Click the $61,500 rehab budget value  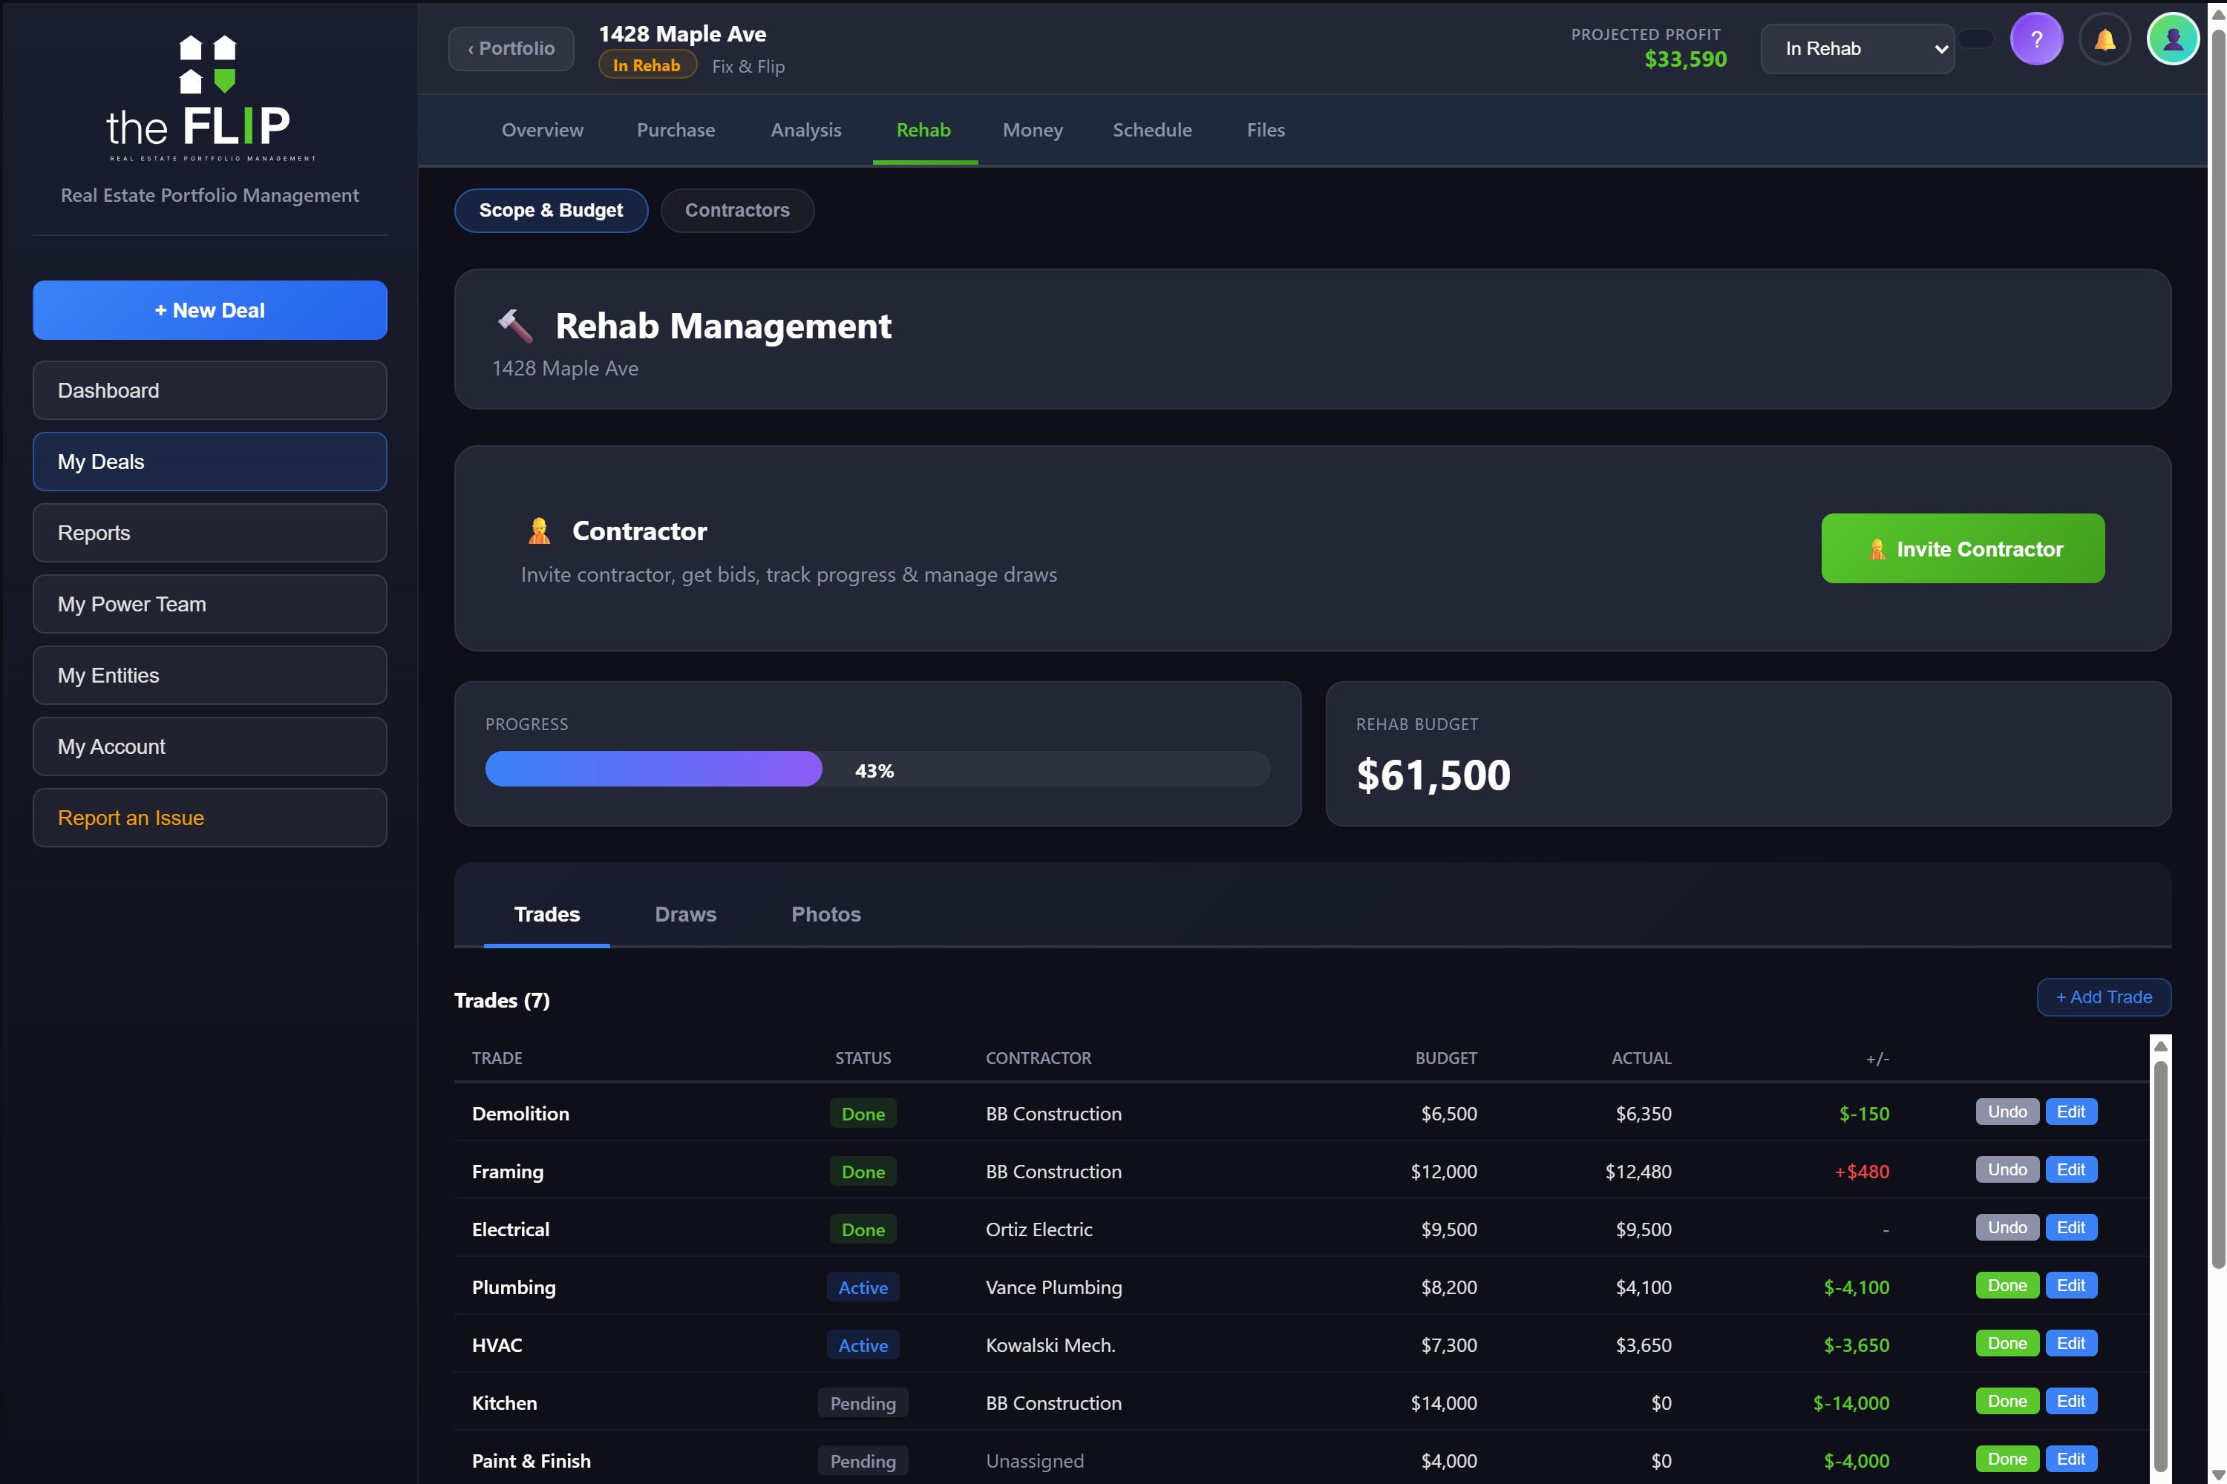1433,775
